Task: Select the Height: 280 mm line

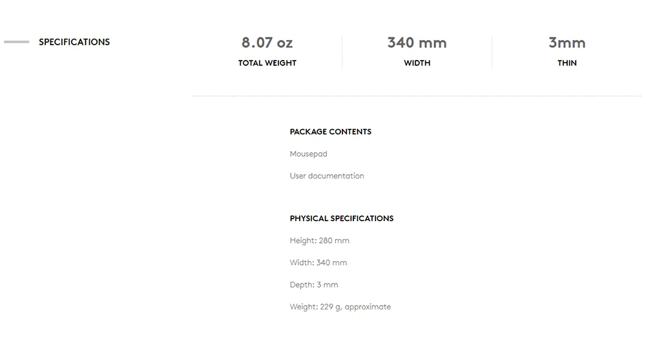Action: click(x=319, y=240)
